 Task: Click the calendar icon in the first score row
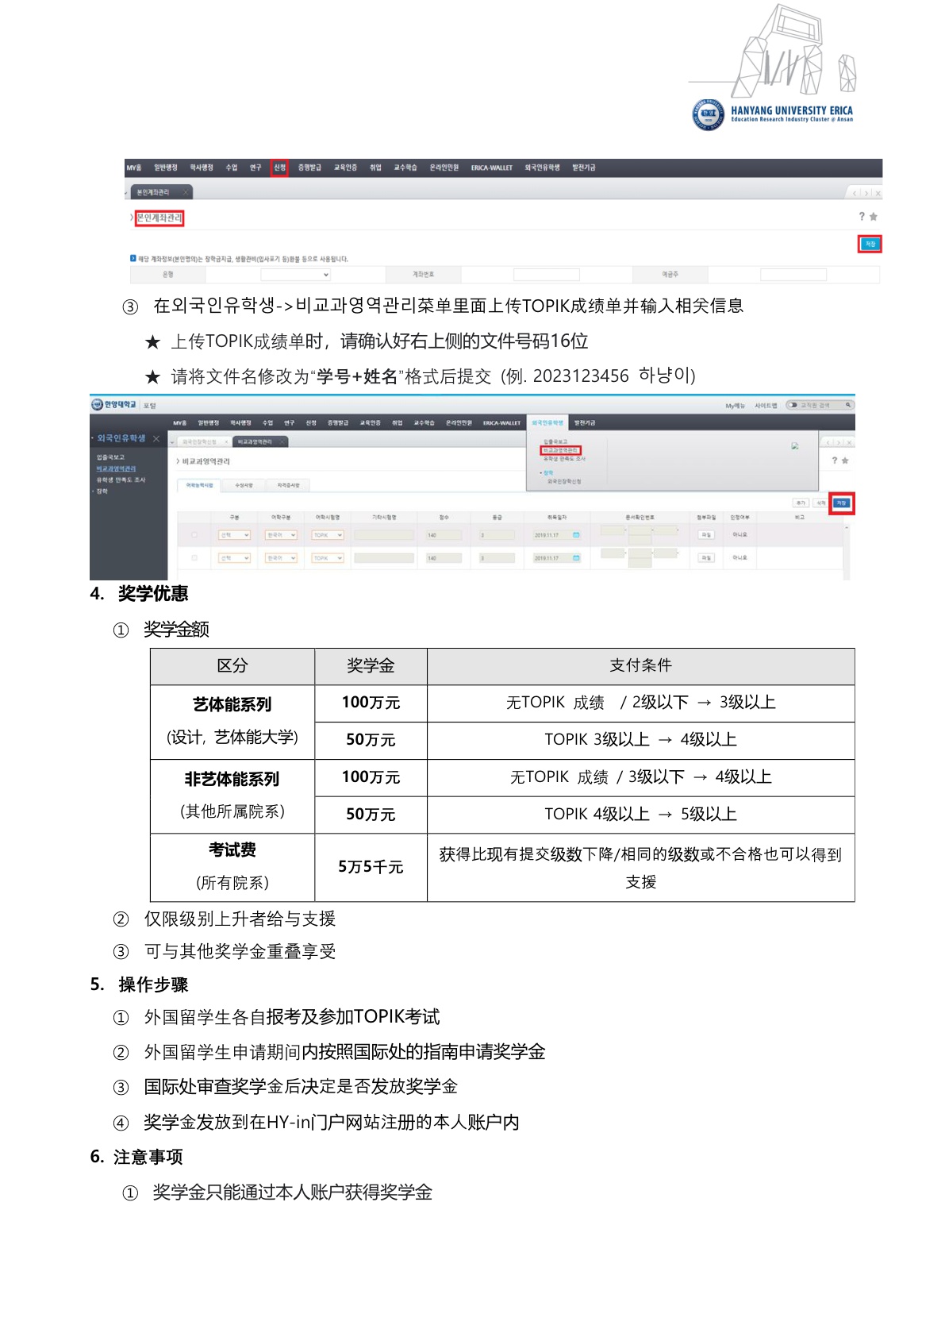pos(577,535)
